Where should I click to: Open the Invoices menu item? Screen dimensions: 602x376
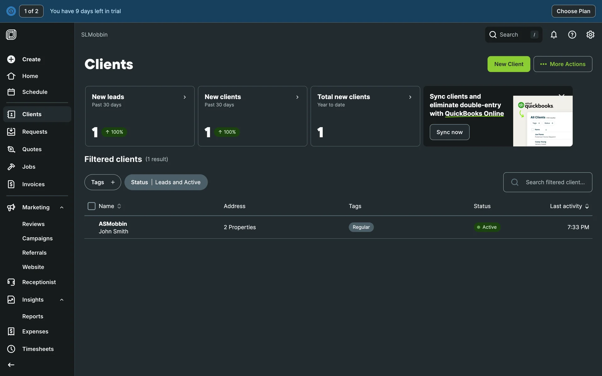33,184
